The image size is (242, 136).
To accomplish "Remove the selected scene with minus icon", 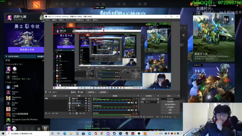I will tap(49, 113).
